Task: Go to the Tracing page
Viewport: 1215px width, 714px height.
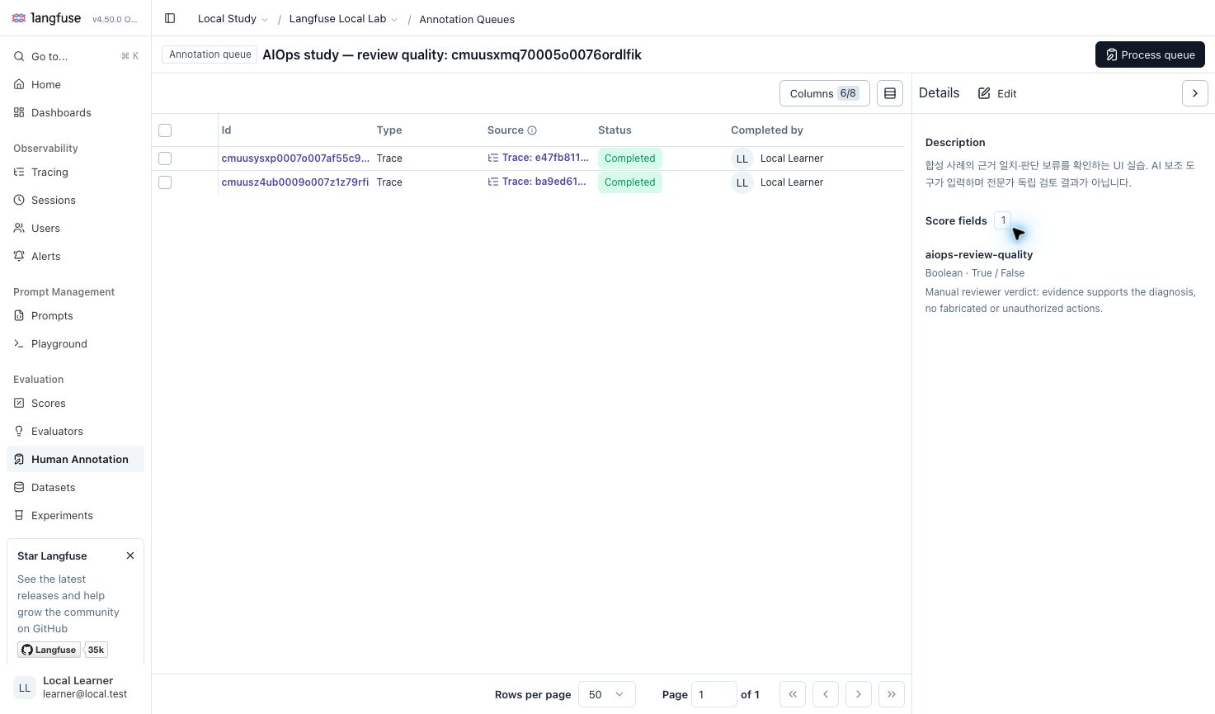Action: tap(76, 172)
